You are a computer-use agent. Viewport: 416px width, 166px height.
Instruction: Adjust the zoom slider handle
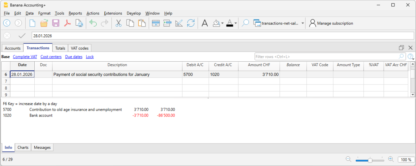click(370, 160)
